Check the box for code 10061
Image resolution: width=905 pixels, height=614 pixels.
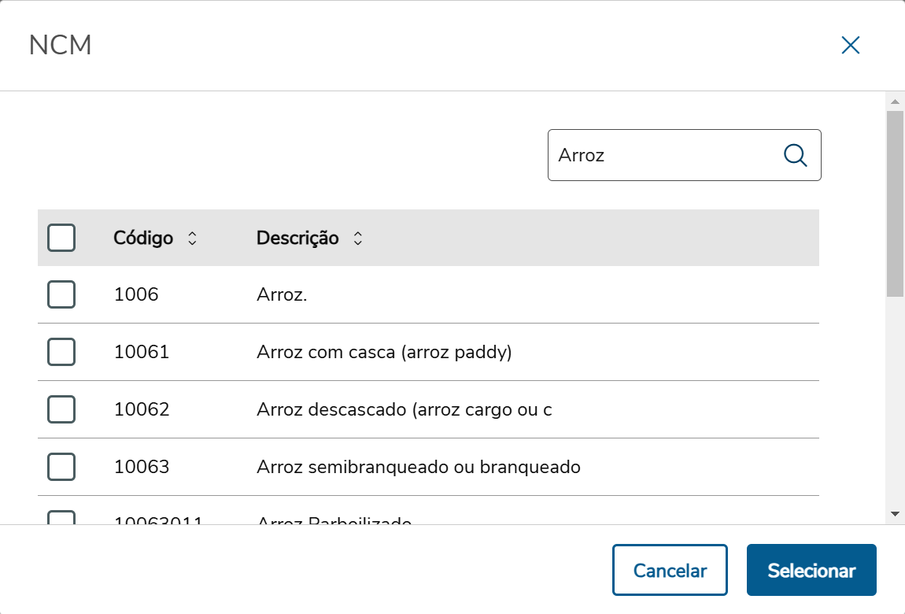click(61, 352)
